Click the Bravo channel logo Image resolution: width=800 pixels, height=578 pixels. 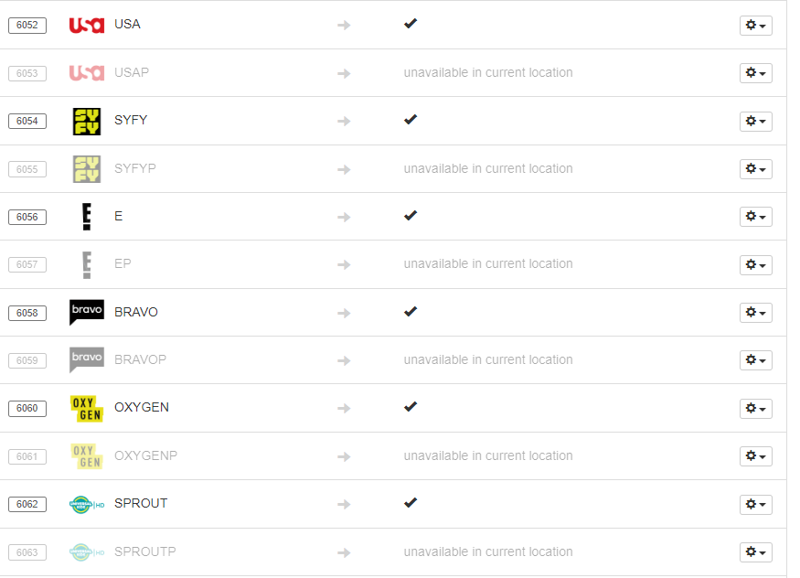pos(87,312)
